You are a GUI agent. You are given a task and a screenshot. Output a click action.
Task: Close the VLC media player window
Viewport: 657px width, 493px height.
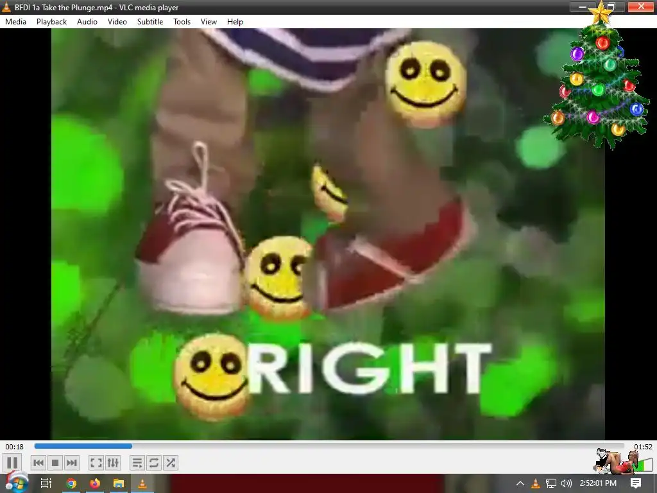pyautogui.click(x=641, y=6)
